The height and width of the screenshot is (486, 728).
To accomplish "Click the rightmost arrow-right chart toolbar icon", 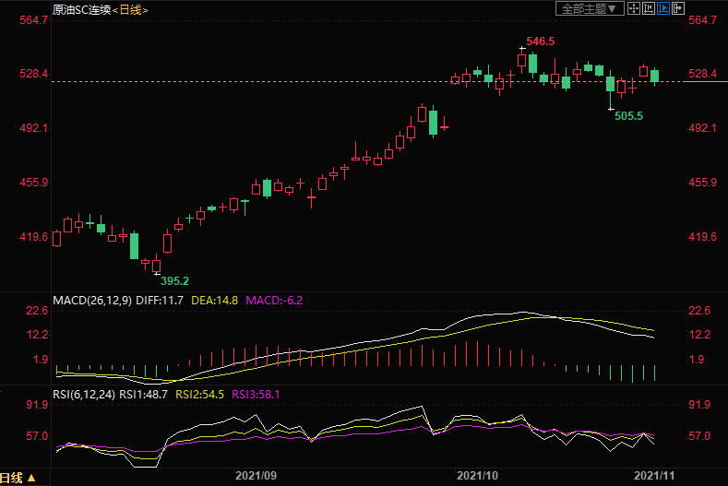I will (678, 8).
